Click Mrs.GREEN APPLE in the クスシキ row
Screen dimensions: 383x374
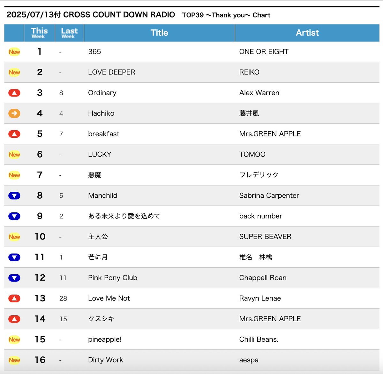(270, 319)
